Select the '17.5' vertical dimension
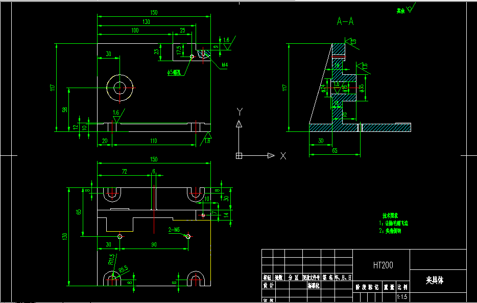Image resolution: width=477 pixels, height=303 pixels. pyautogui.click(x=179, y=50)
